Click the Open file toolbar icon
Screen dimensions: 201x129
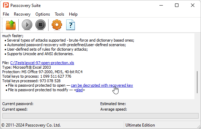point(11,25)
